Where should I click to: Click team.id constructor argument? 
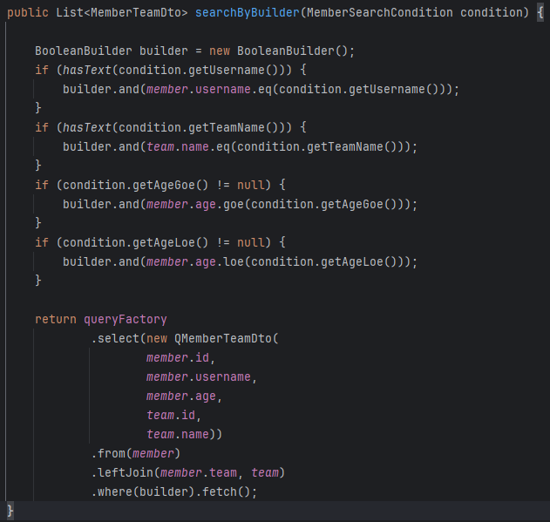coord(171,416)
